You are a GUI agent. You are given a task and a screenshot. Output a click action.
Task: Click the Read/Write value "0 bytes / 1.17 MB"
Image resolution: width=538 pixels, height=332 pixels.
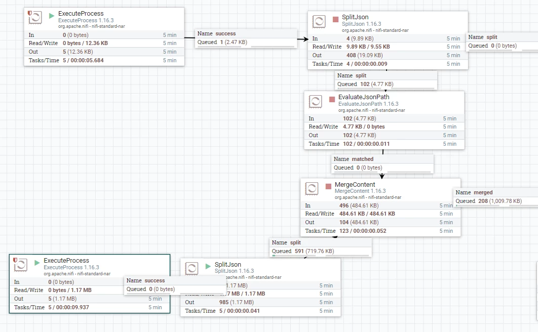[x=70, y=290]
